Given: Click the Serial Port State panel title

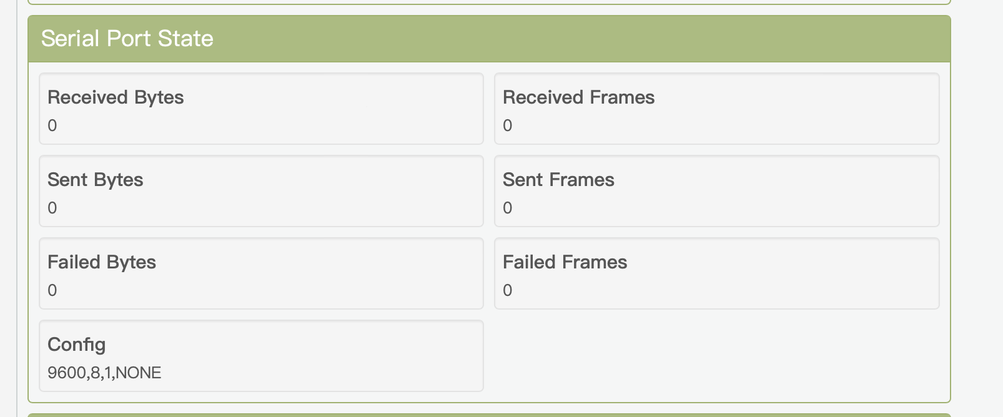Looking at the screenshot, I should (x=127, y=39).
